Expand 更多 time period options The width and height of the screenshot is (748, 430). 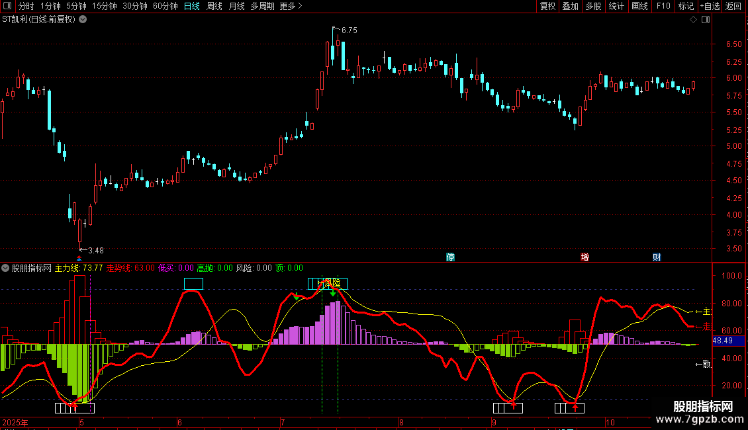pos(291,7)
